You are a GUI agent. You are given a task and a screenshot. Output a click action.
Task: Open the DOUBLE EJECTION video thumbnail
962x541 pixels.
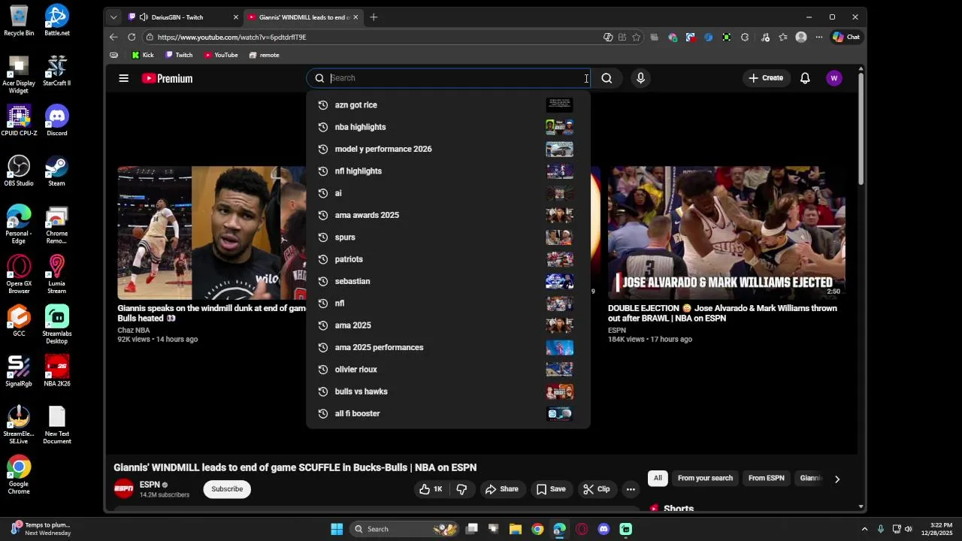pyautogui.click(x=727, y=233)
